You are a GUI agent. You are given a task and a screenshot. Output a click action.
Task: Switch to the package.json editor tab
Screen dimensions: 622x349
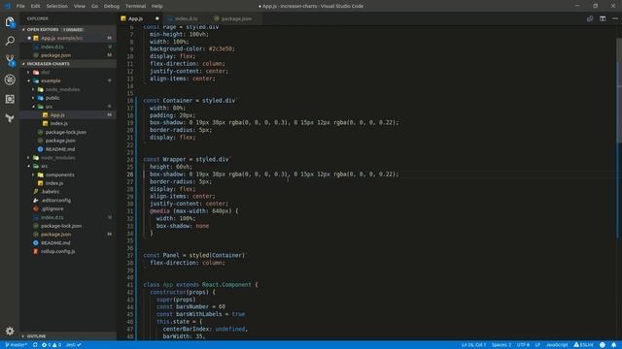(235, 18)
